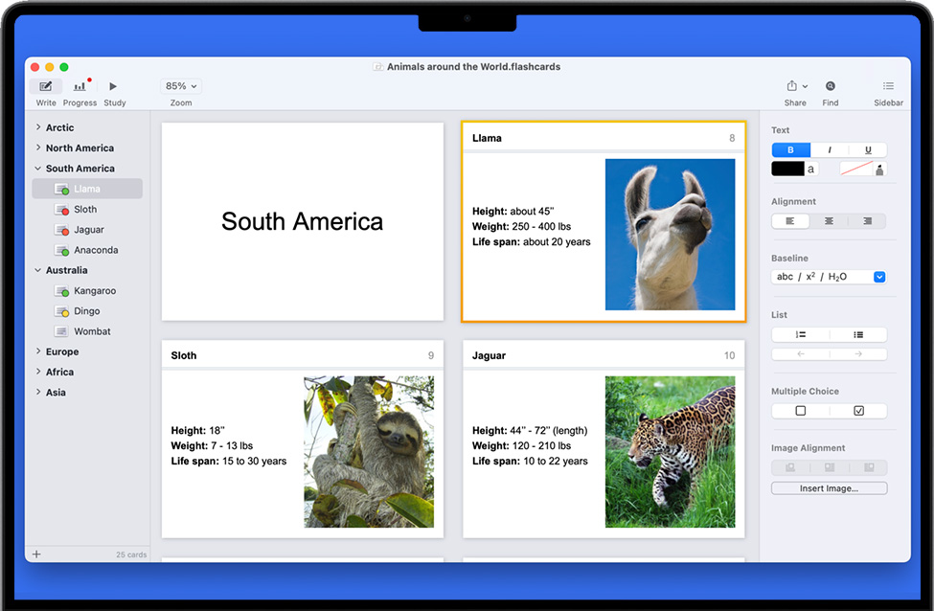The width and height of the screenshot is (934, 611).
Task: Select the Sloth card in sidebar
Action: point(87,209)
